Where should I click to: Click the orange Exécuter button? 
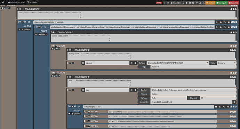tap(210, 3)
